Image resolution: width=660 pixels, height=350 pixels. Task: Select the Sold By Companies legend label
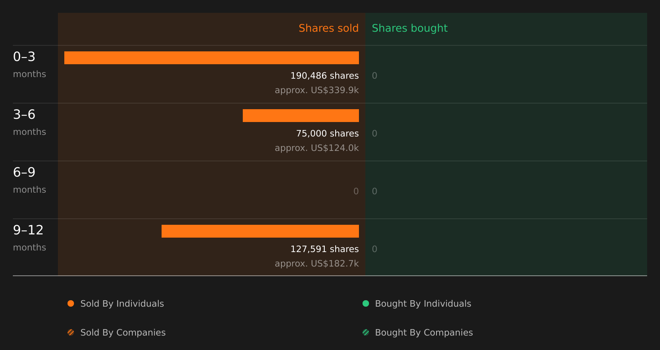pyautogui.click(x=123, y=333)
